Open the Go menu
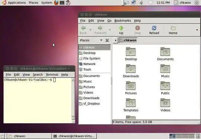Image resolution: width=201 pixels, height=139 pixels. (109, 21)
